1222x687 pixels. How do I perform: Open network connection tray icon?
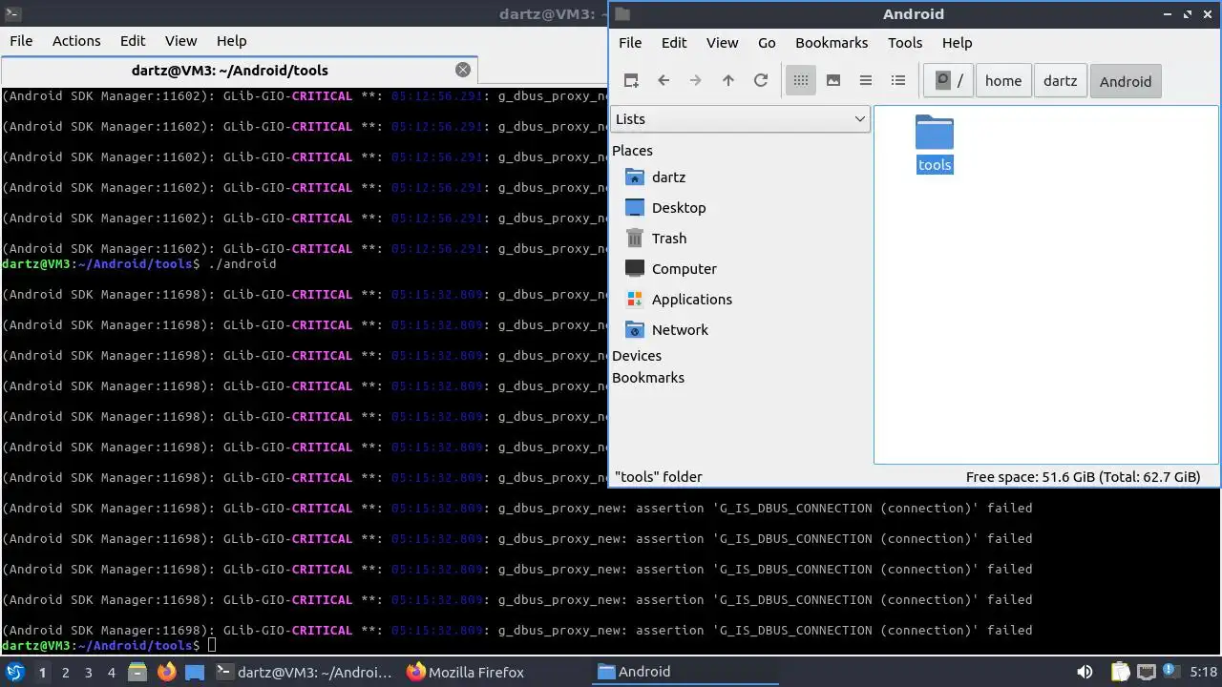click(1147, 672)
